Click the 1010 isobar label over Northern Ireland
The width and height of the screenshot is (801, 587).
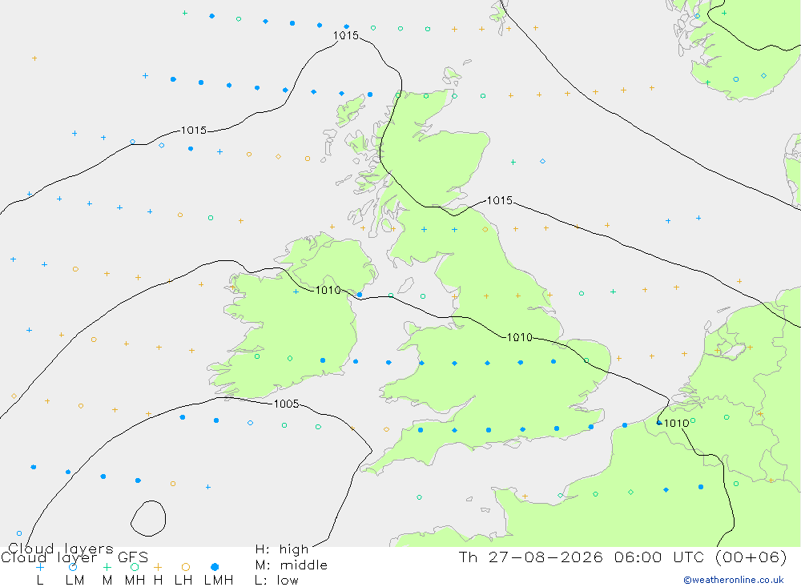point(328,290)
